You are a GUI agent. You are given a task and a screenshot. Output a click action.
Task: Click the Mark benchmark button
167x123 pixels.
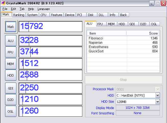point(11,27)
